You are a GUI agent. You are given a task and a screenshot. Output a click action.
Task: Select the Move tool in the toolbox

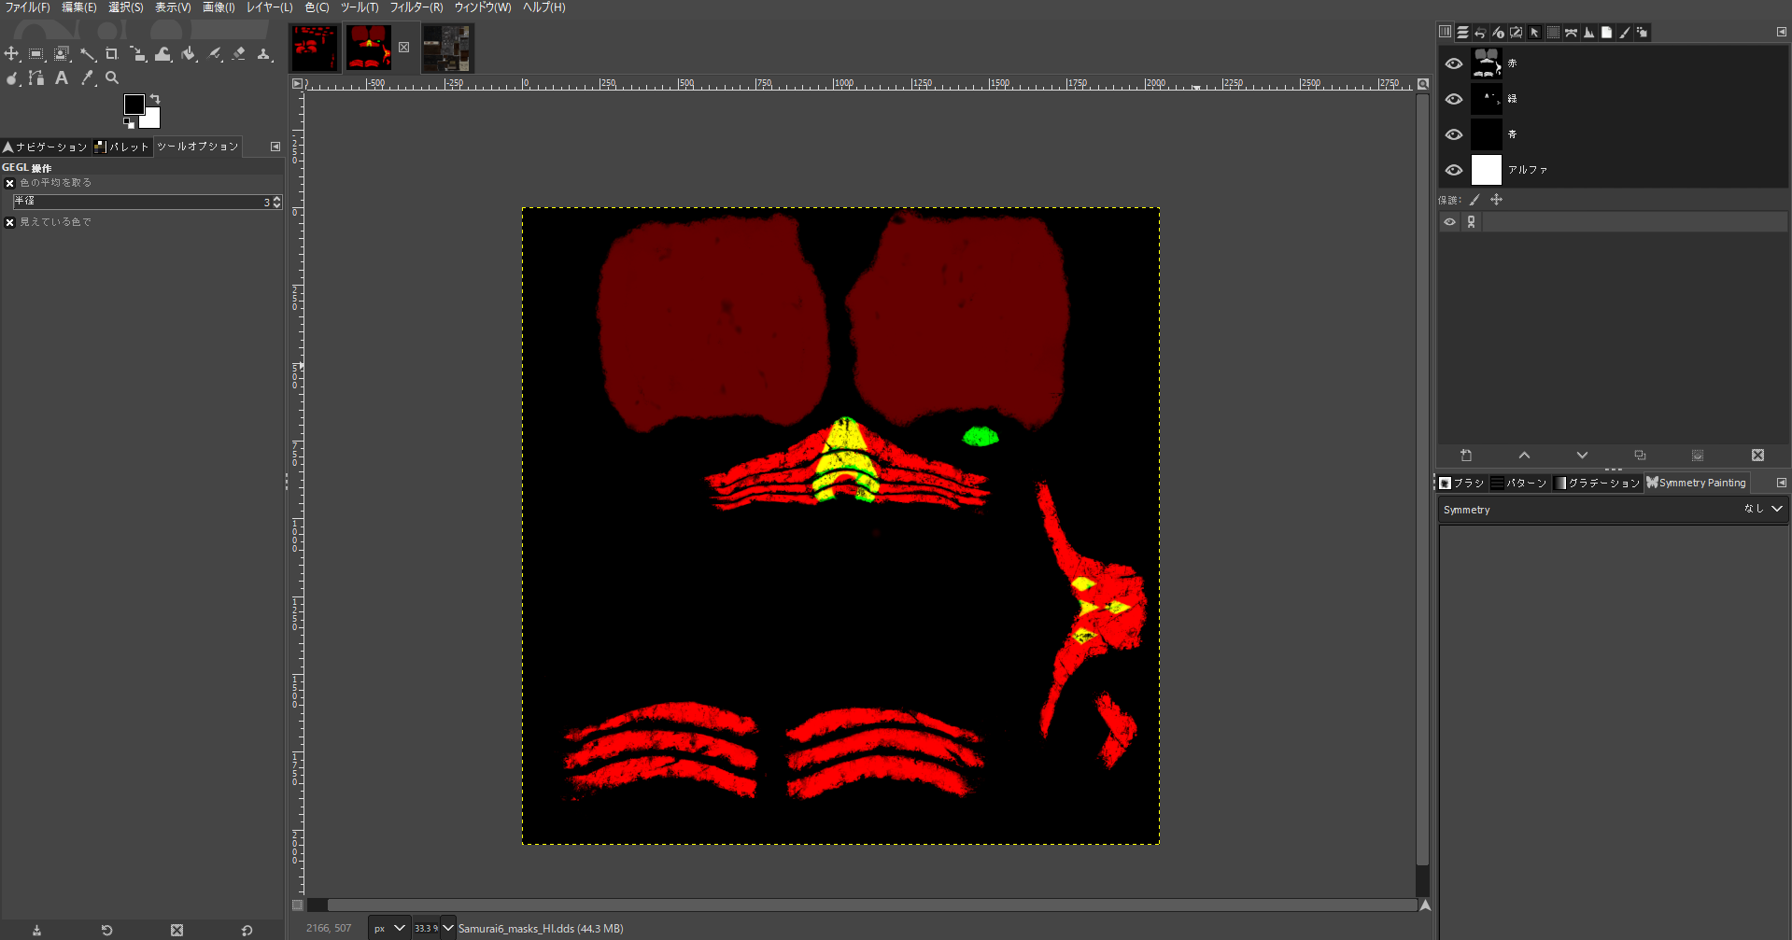12,54
